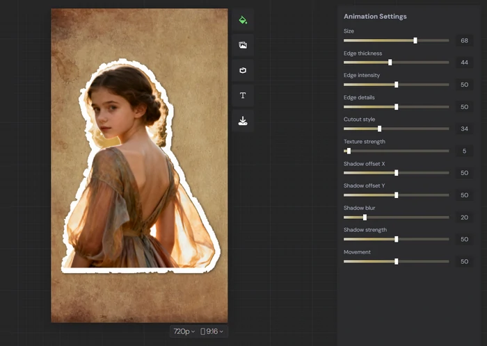487x346 pixels.
Task: Click the Edge details slider handle
Action: pos(397,107)
